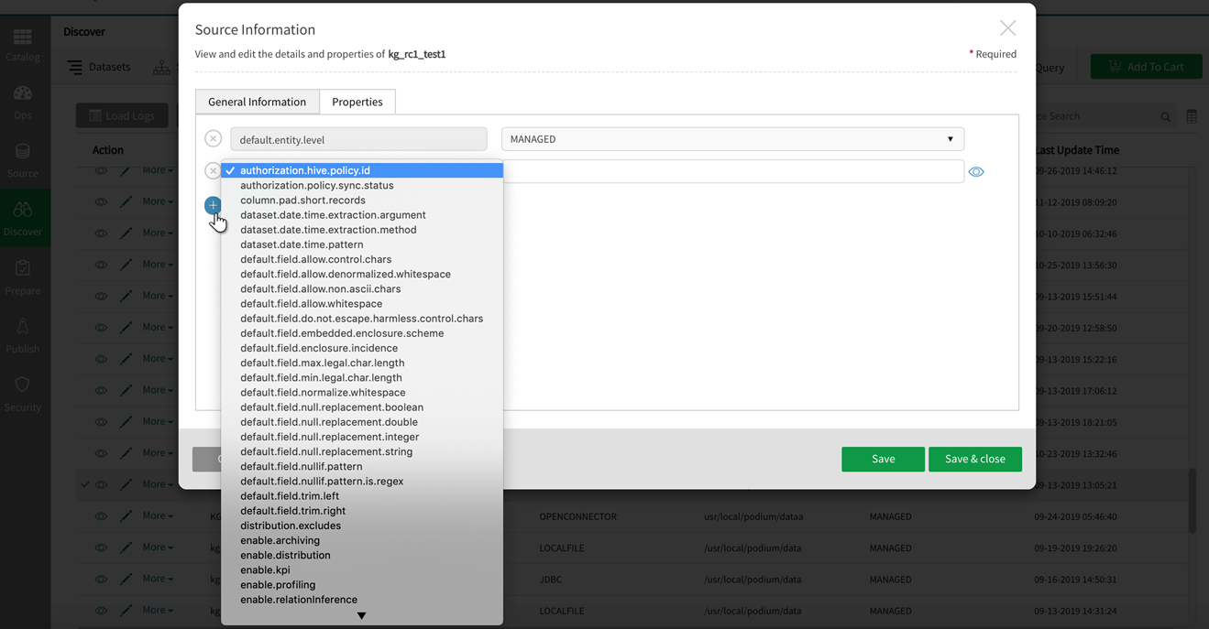This screenshot has height=629, width=1209.
Task: Open the Security shield sidebar icon
Action: [23, 393]
